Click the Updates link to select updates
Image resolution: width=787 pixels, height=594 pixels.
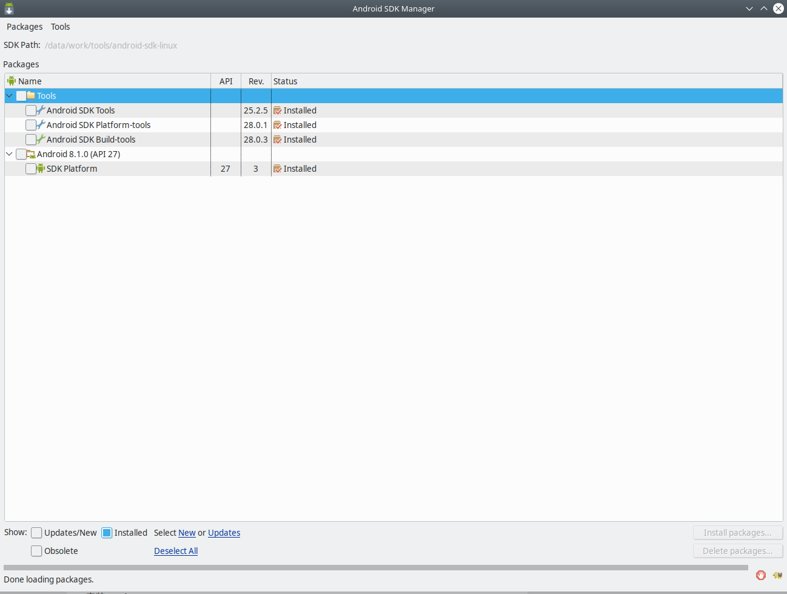pyautogui.click(x=224, y=533)
